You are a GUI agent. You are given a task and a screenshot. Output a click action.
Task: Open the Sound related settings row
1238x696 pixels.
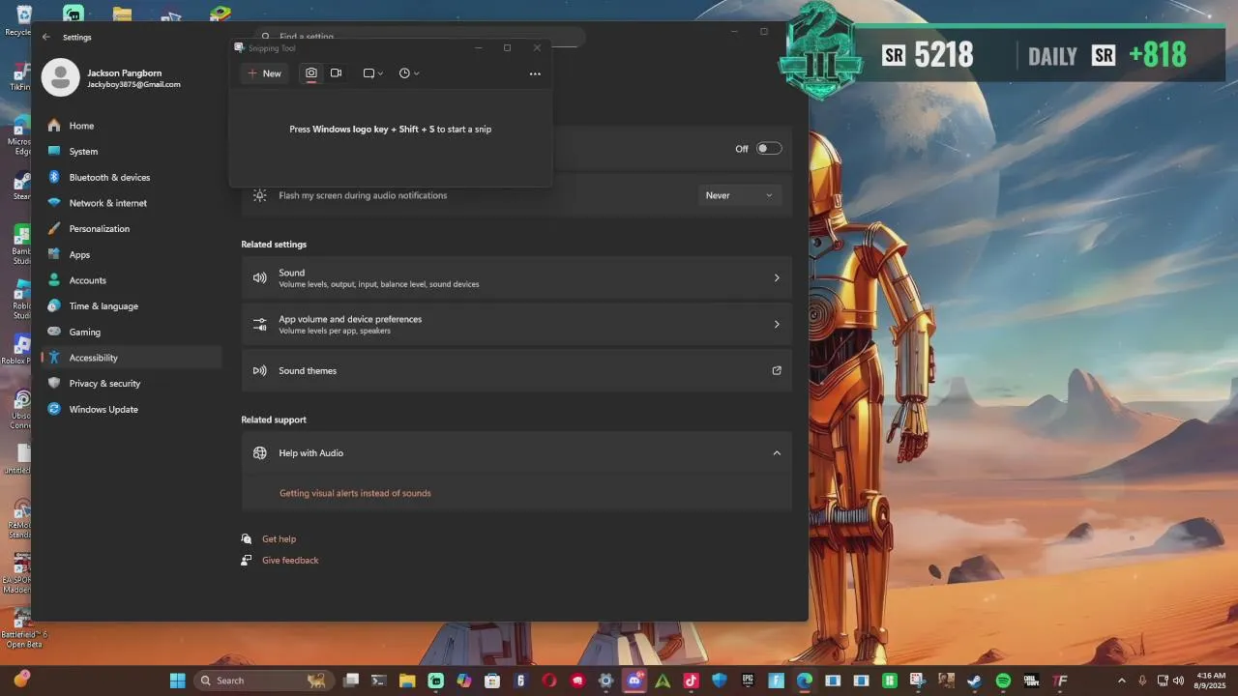516,278
